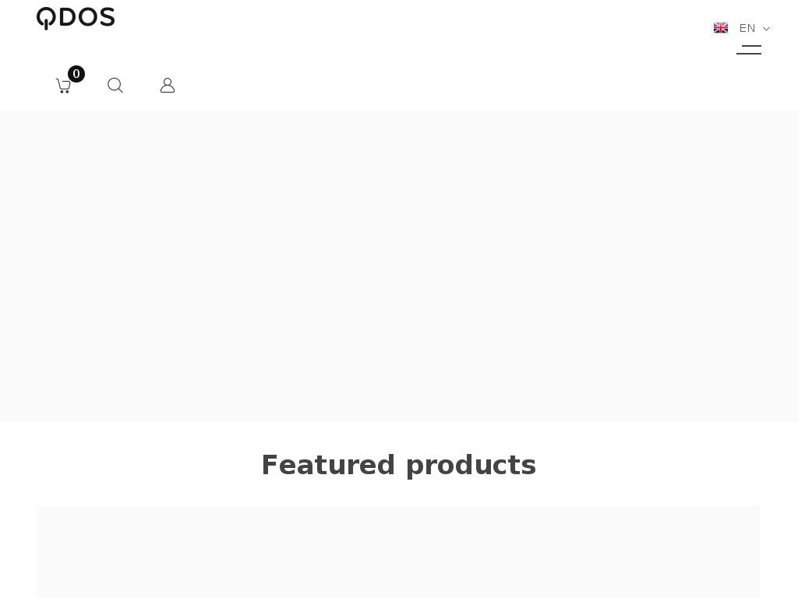Click the QDOS logo

pyautogui.click(x=76, y=18)
